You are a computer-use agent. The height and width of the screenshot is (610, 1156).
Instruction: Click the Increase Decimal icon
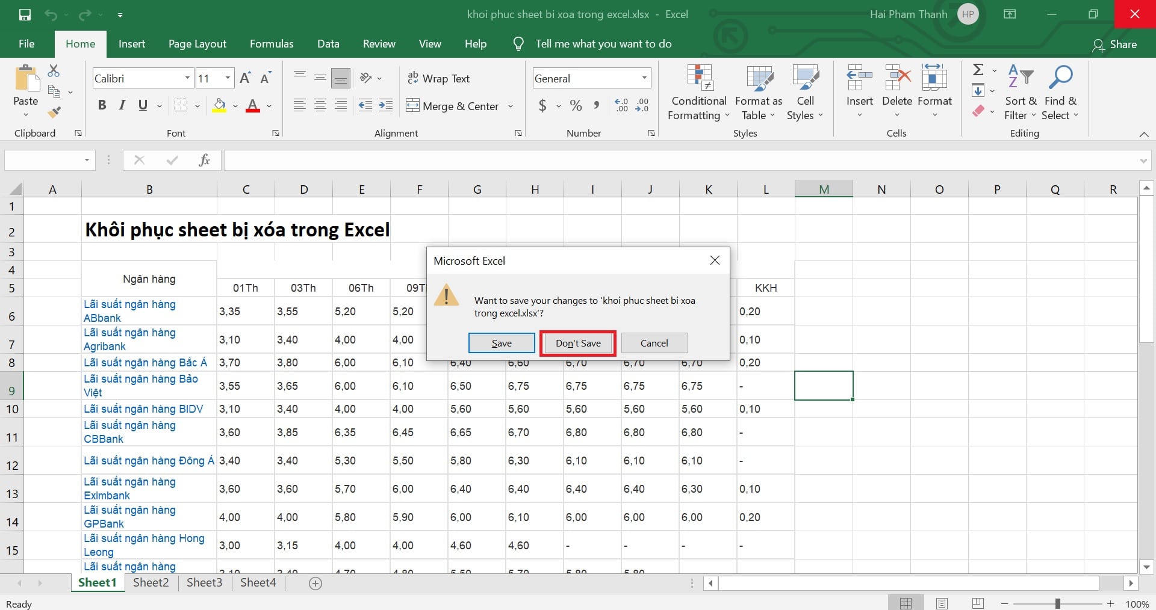(621, 106)
